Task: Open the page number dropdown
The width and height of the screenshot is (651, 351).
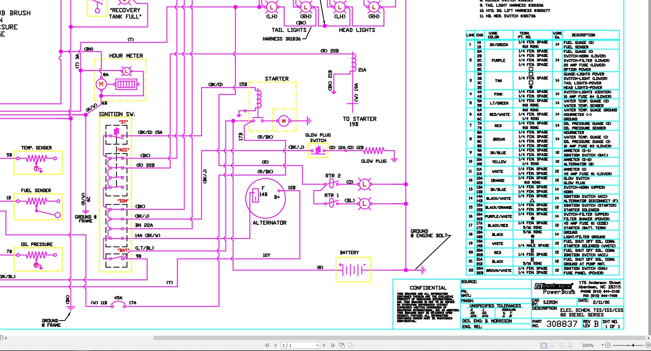Action: tap(317, 345)
